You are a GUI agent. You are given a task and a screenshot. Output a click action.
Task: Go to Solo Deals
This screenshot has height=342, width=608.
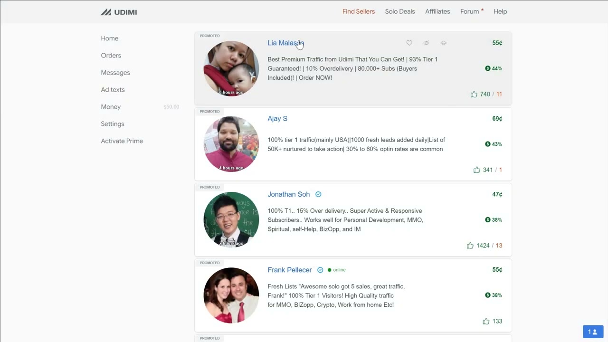399,11
